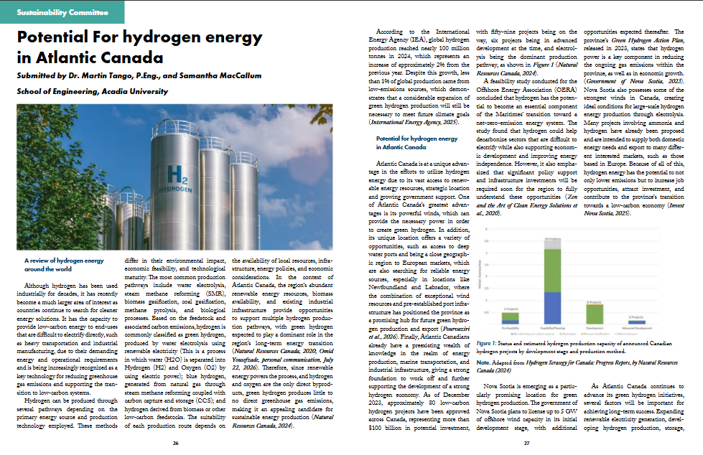Click page number 26

[175, 443]
